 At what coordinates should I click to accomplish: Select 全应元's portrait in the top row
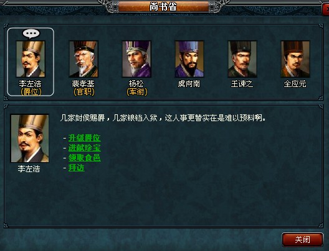[295, 59]
